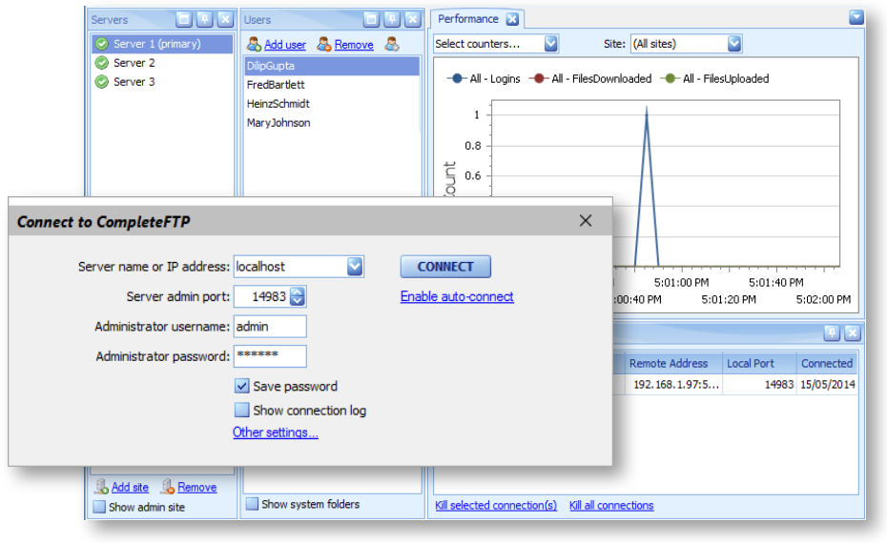Float the Servers panel window icon
This screenshot has width=887, height=543.
184,20
